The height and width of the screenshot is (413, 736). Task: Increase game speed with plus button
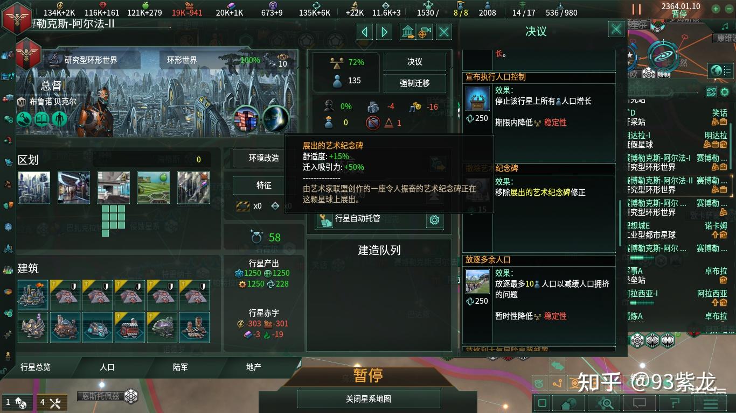tap(715, 9)
